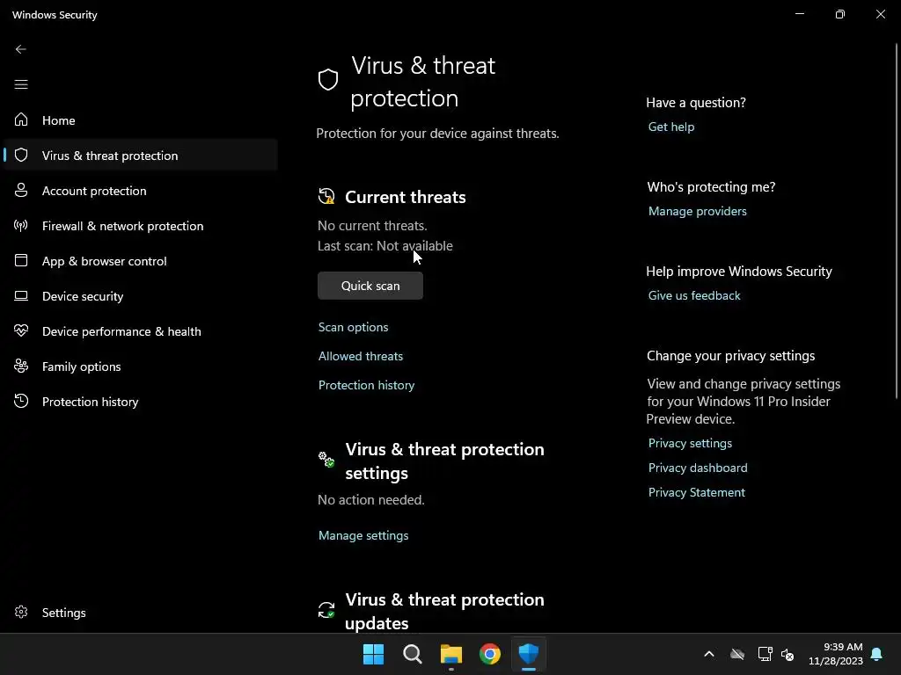
Task: Launch Google Chrome from taskbar
Action: [x=490, y=654]
